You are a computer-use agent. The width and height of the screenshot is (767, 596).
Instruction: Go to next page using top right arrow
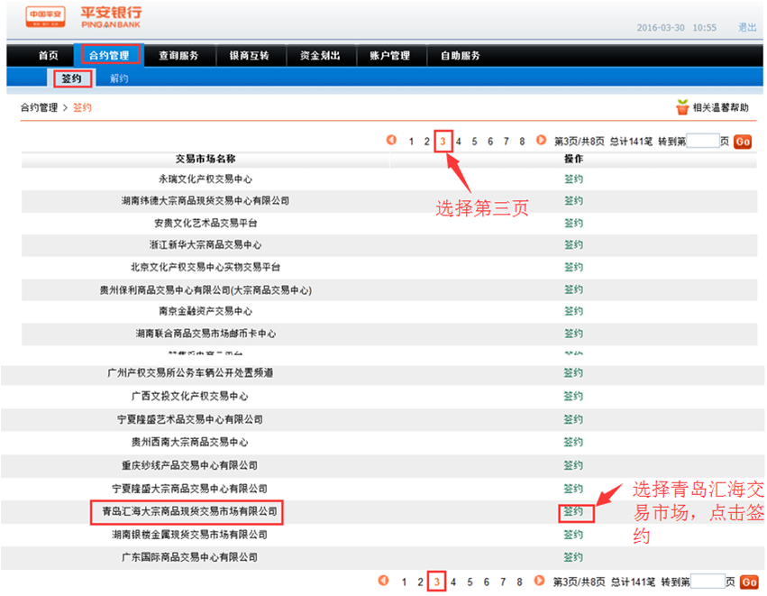click(541, 141)
